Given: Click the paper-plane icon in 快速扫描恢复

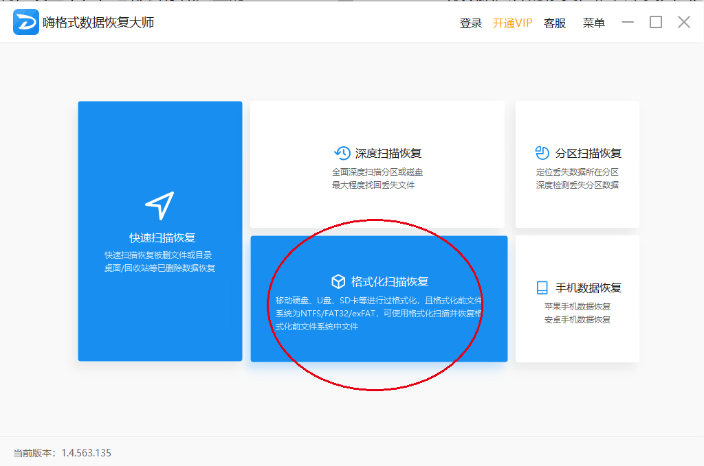Looking at the screenshot, I should [159, 206].
